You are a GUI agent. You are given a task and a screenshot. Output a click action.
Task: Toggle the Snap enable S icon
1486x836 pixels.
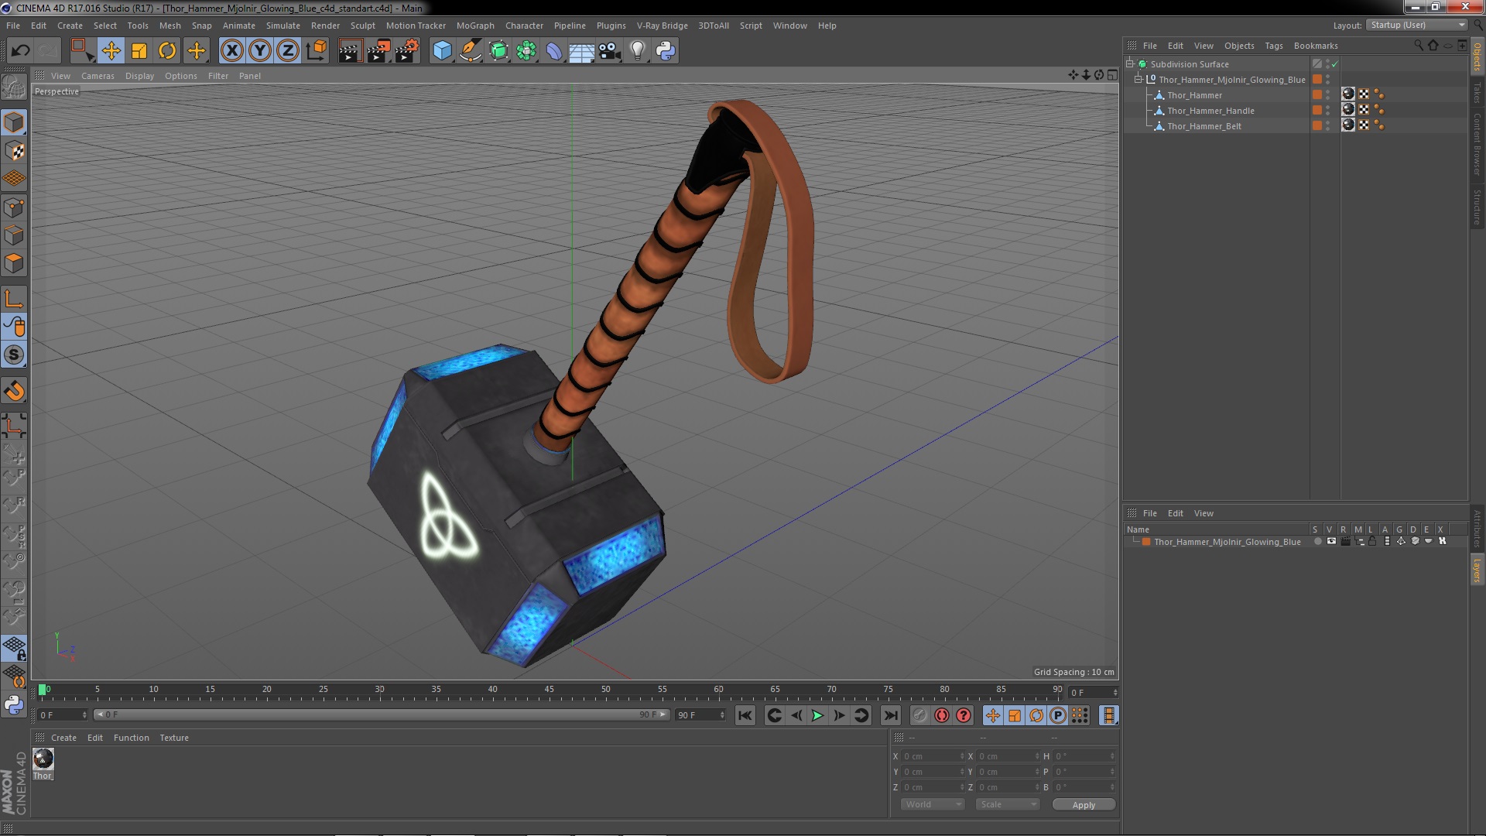coord(14,355)
